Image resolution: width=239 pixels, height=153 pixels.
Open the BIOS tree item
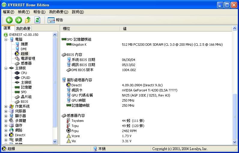(x=24, y=102)
